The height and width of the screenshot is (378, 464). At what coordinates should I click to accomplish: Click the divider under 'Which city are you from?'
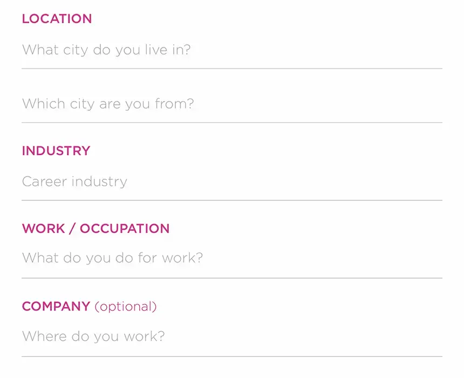232,122
